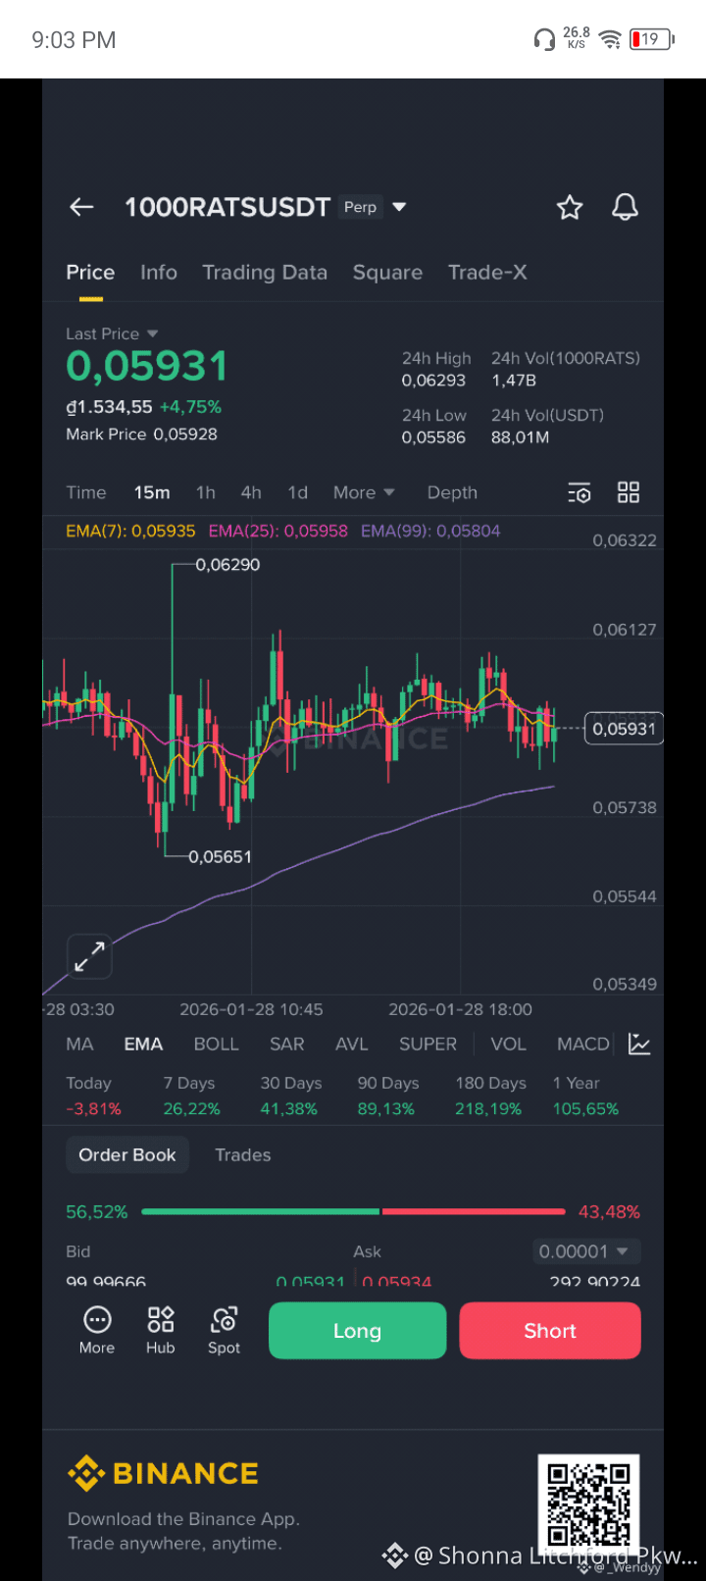
Task: Tap the back arrow icon
Action: tap(81, 207)
